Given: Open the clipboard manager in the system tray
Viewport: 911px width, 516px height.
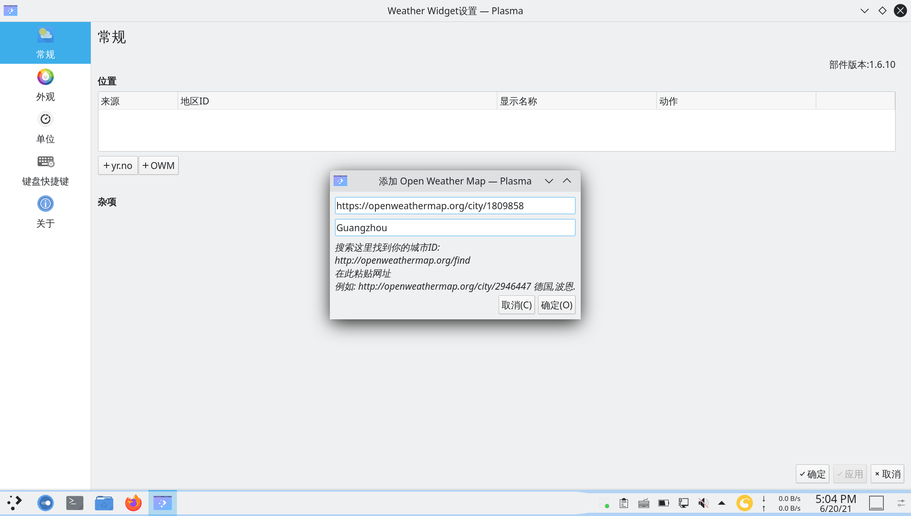Looking at the screenshot, I should tap(624, 503).
